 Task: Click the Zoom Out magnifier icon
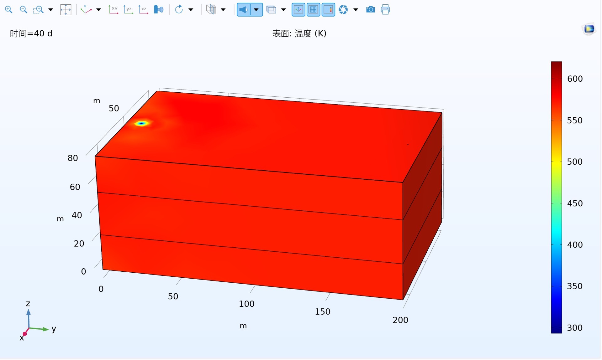(24, 9)
